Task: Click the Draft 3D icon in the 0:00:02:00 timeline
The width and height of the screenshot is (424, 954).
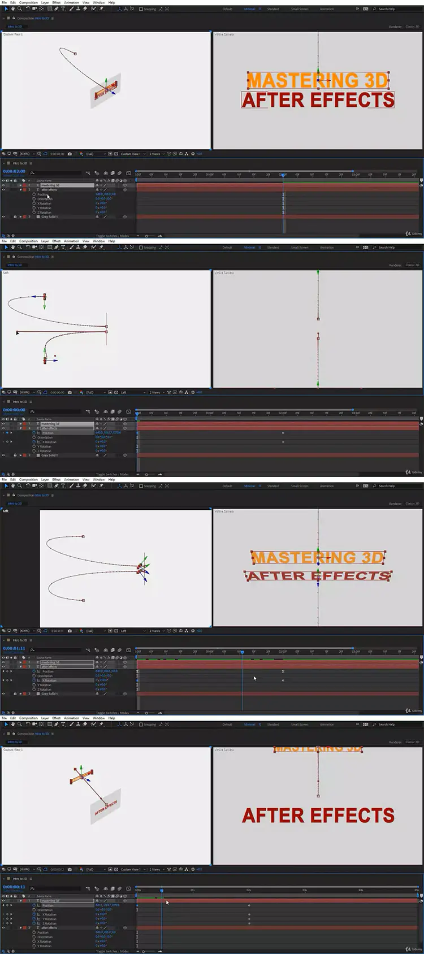Action: coord(97,173)
